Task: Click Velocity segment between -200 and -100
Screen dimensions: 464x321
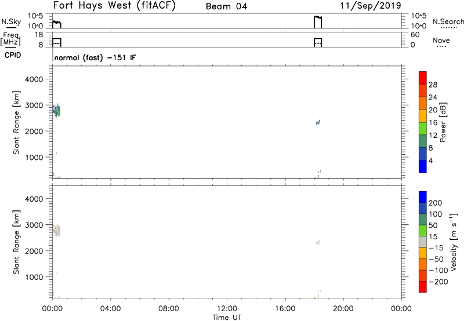Action: [x=423, y=275]
